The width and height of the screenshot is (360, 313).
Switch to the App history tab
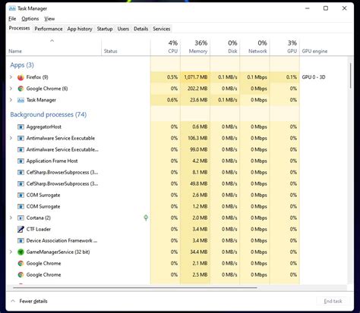click(80, 29)
